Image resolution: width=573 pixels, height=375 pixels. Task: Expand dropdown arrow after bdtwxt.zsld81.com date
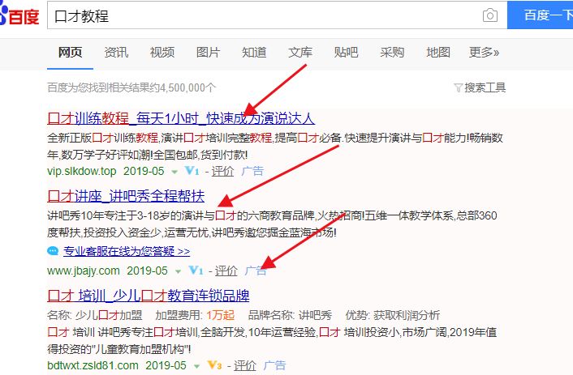click(x=198, y=365)
